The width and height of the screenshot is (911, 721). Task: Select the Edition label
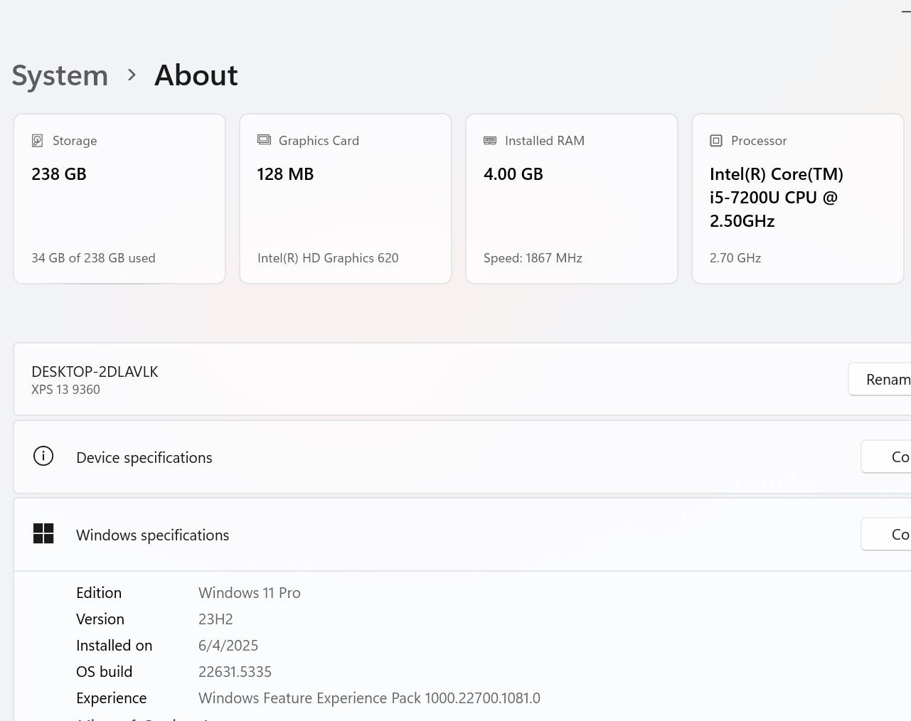coord(99,593)
